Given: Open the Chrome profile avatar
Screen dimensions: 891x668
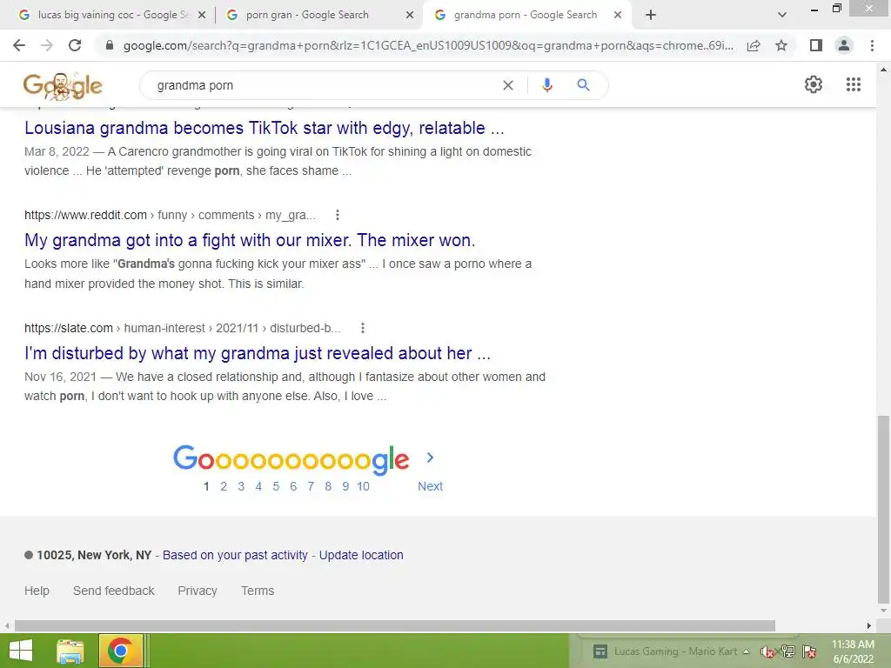Looking at the screenshot, I should (844, 45).
